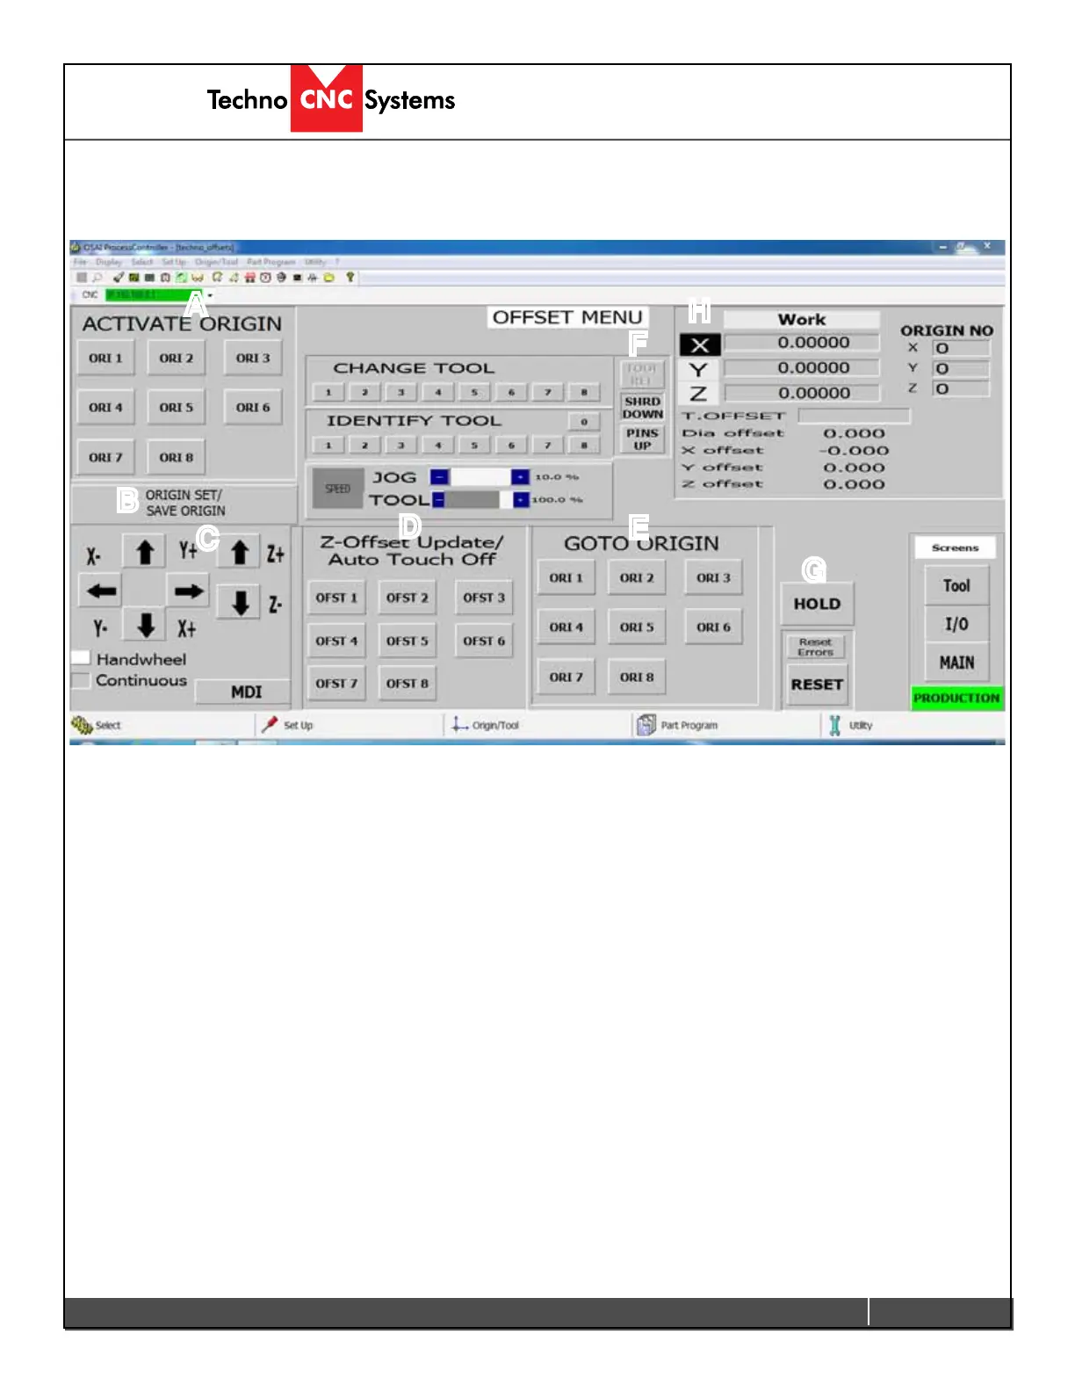Jog the Z axis up arrow
The width and height of the screenshot is (1075, 1392).
pos(239,553)
